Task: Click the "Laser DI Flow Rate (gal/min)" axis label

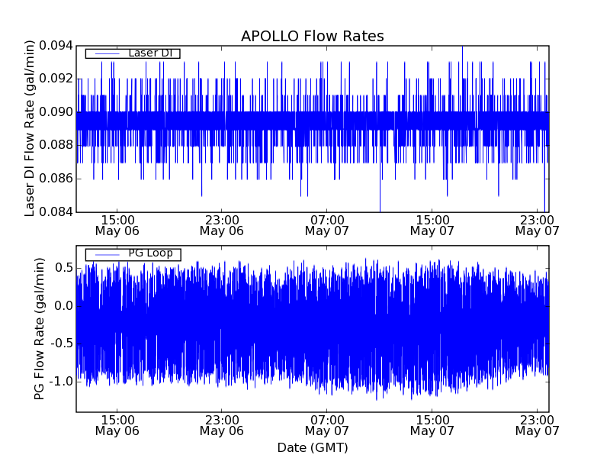Action: point(30,128)
